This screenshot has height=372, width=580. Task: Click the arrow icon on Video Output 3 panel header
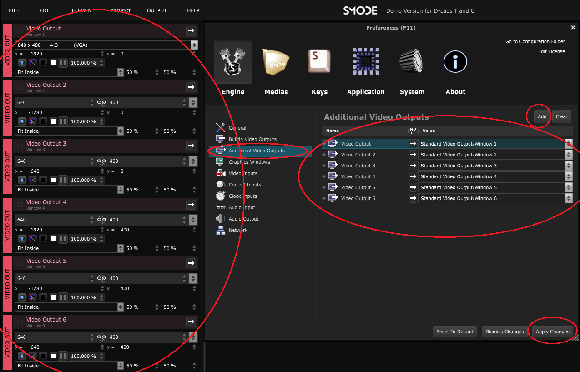coord(191,146)
